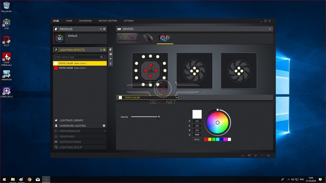Open the Windows Start menu
This screenshot has width=326, height=183.
click(4, 179)
